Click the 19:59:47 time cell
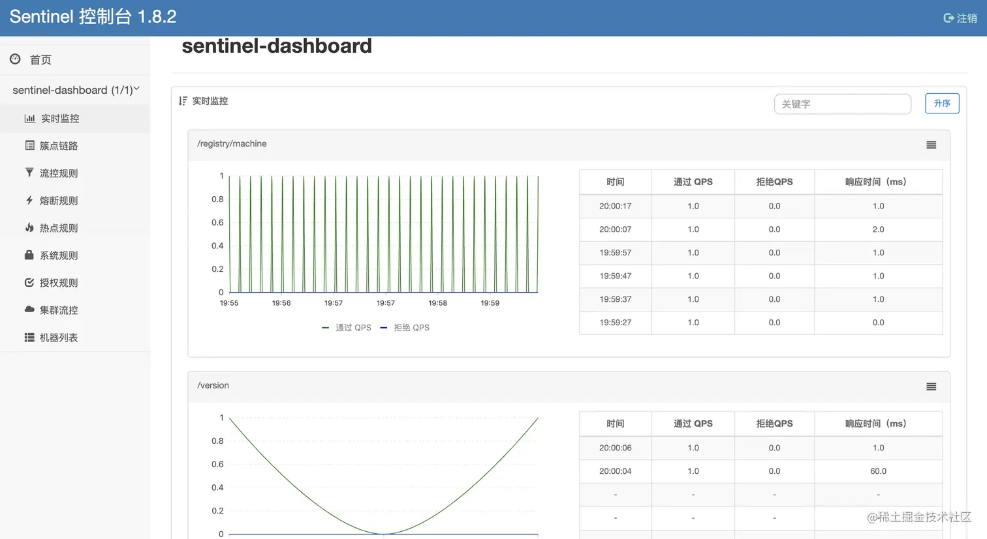 tap(616, 276)
